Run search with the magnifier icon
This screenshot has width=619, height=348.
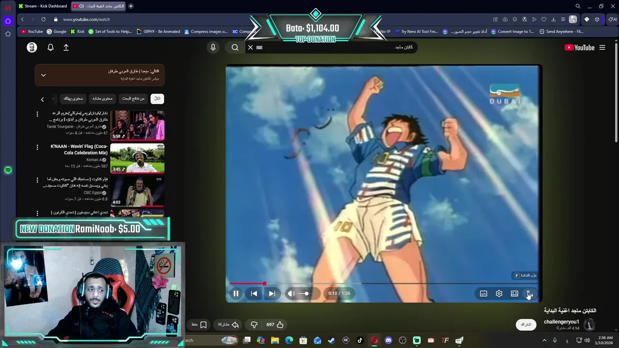pyautogui.click(x=235, y=47)
